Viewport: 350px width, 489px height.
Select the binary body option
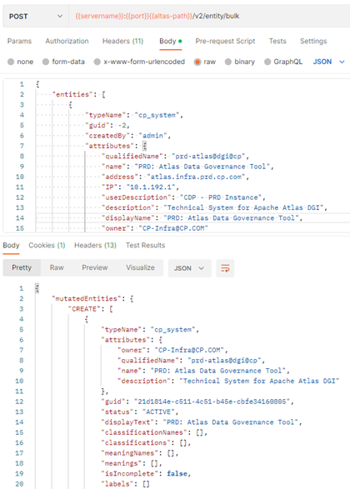[240, 62]
